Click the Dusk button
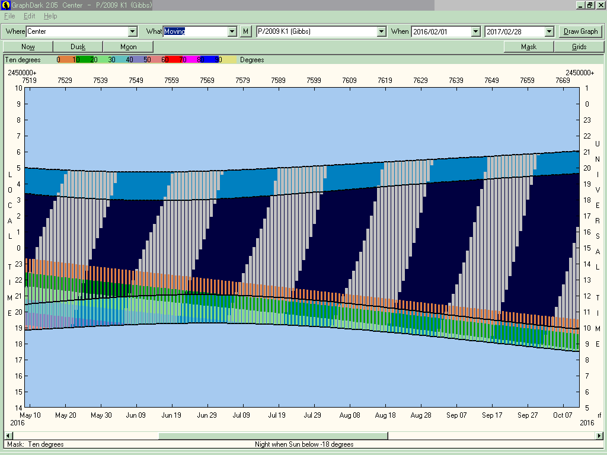607x455 pixels. (78, 47)
